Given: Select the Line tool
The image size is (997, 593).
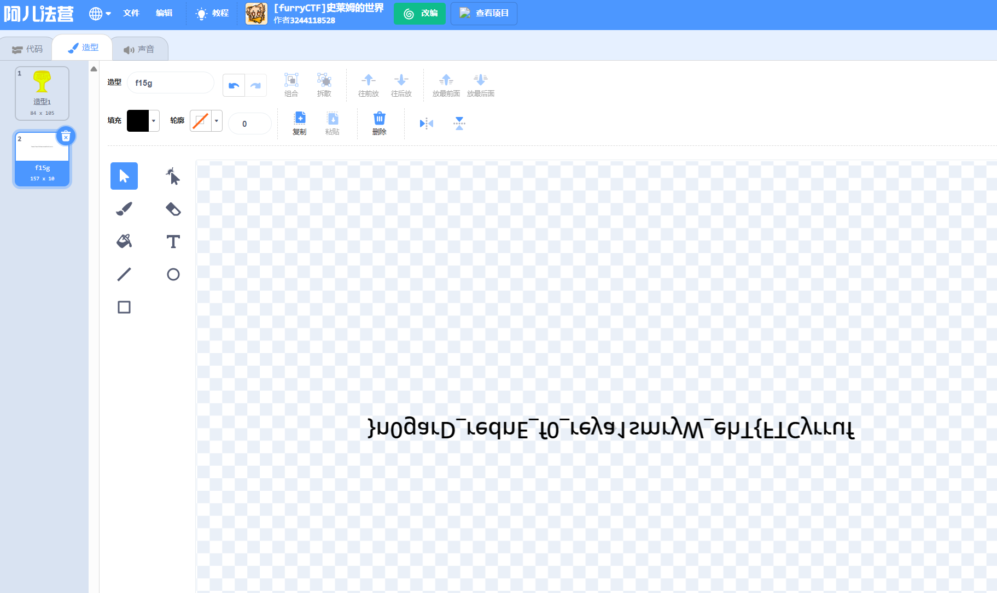Looking at the screenshot, I should pyautogui.click(x=124, y=274).
